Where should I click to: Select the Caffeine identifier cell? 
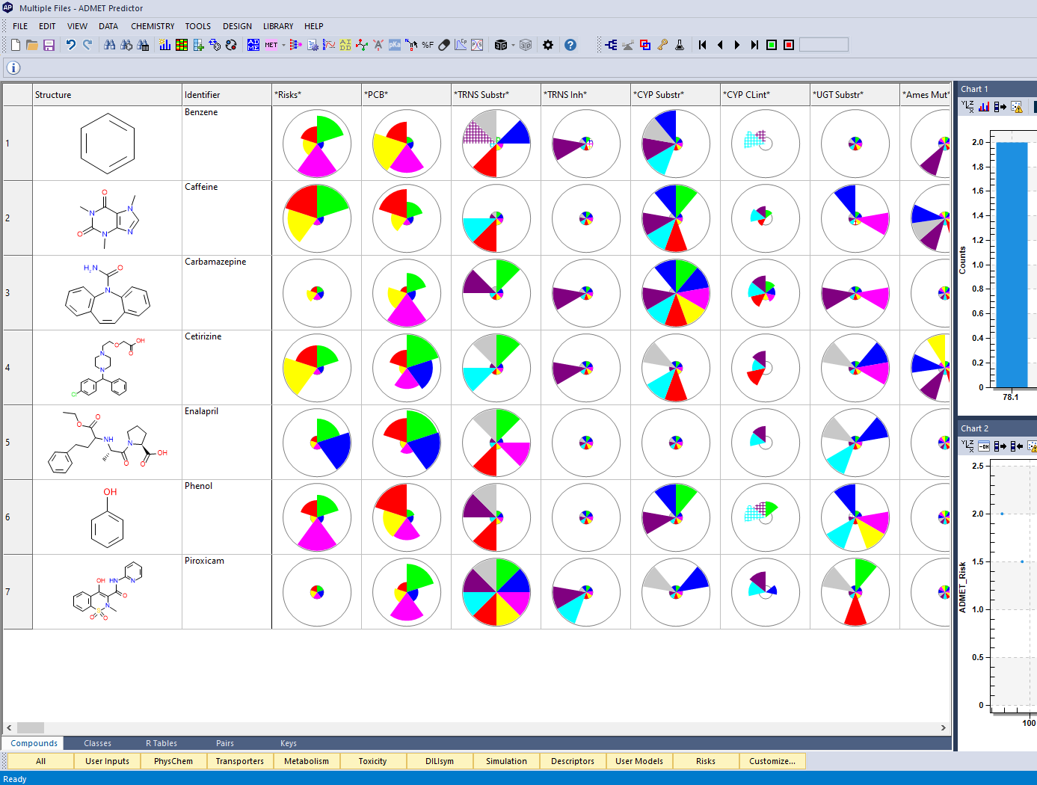(x=227, y=218)
